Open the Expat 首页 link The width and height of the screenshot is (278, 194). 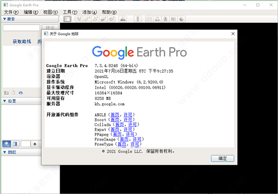coord(115,130)
